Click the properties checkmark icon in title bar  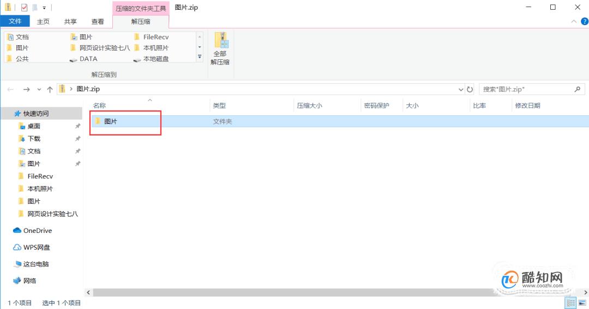[25, 8]
